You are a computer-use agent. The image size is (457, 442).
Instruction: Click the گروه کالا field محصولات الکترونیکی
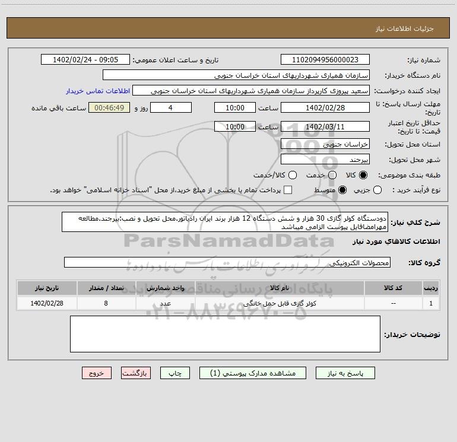[x=227, y=262]
